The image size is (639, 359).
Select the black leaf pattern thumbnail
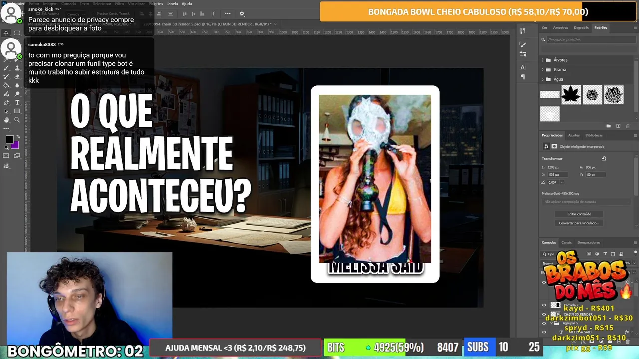click(x=571, y=94)
